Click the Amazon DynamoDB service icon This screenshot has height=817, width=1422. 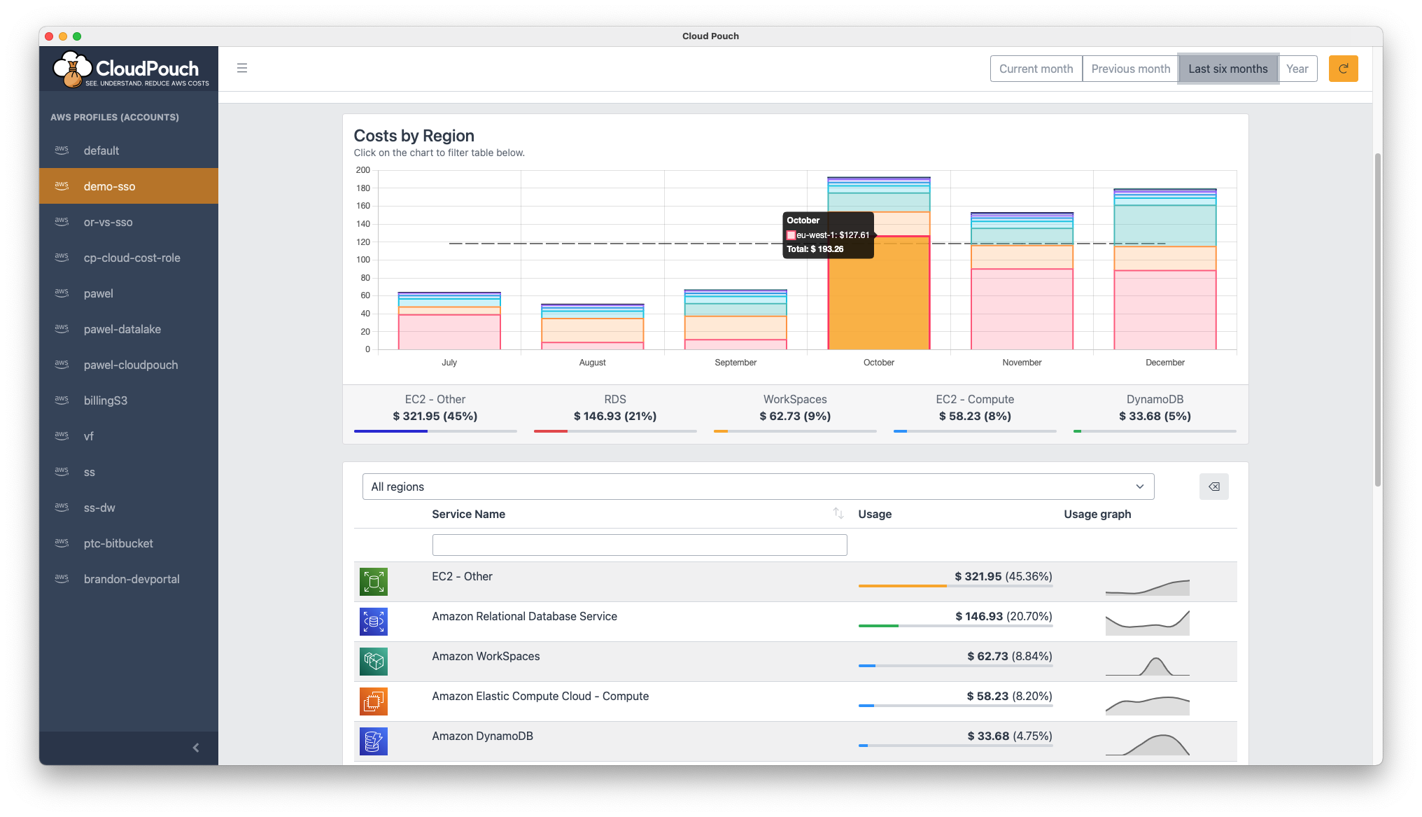point(374,741)
